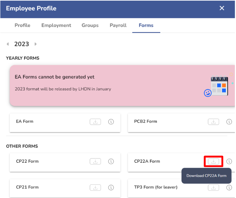The image size is (236, 198).
Task: Download the TP3 Form for leaver
Action: tap(213, 188)
